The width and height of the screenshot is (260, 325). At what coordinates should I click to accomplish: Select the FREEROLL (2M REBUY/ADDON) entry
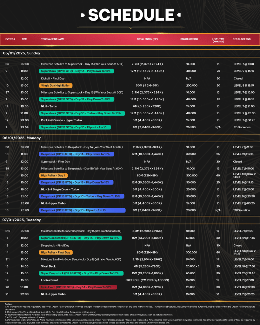(147, 280)
